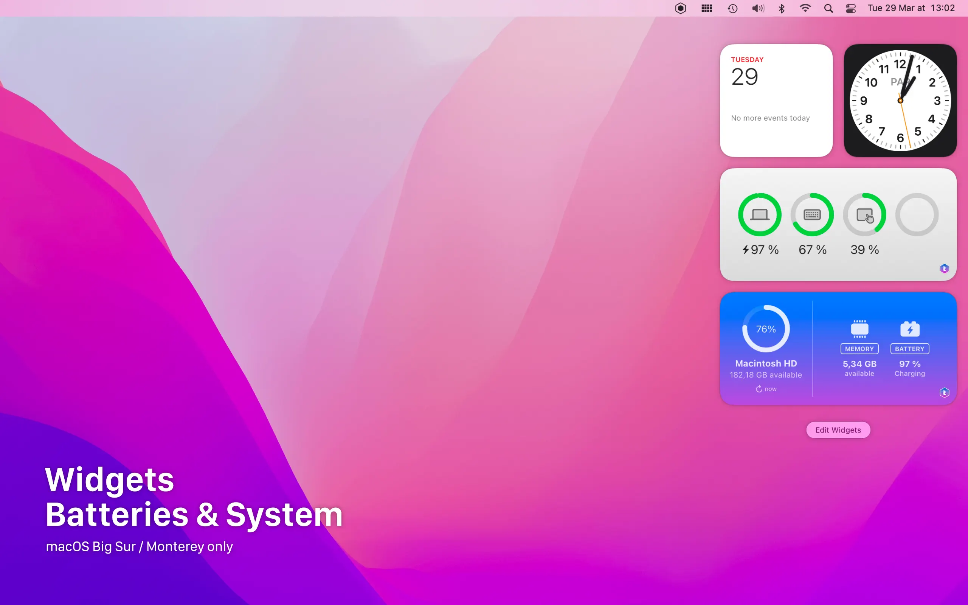The width and height of the screenshot is (968, 605).
Task: Open Control Center toggles icon
Action: pyautogui.click(x=851, y=8)
